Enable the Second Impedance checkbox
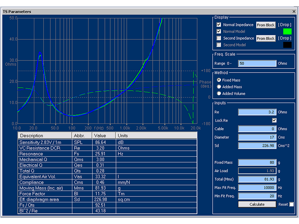299x224 pixels. (x=219, y=38)
